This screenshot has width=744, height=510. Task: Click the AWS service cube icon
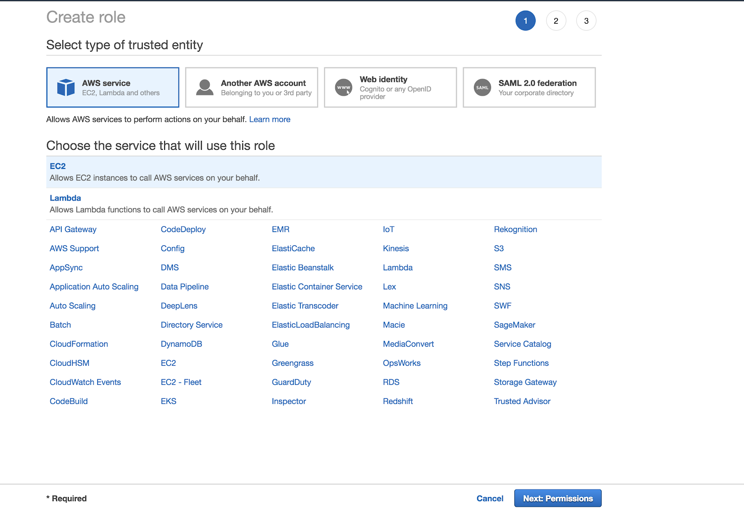click(x=66, y=87)
